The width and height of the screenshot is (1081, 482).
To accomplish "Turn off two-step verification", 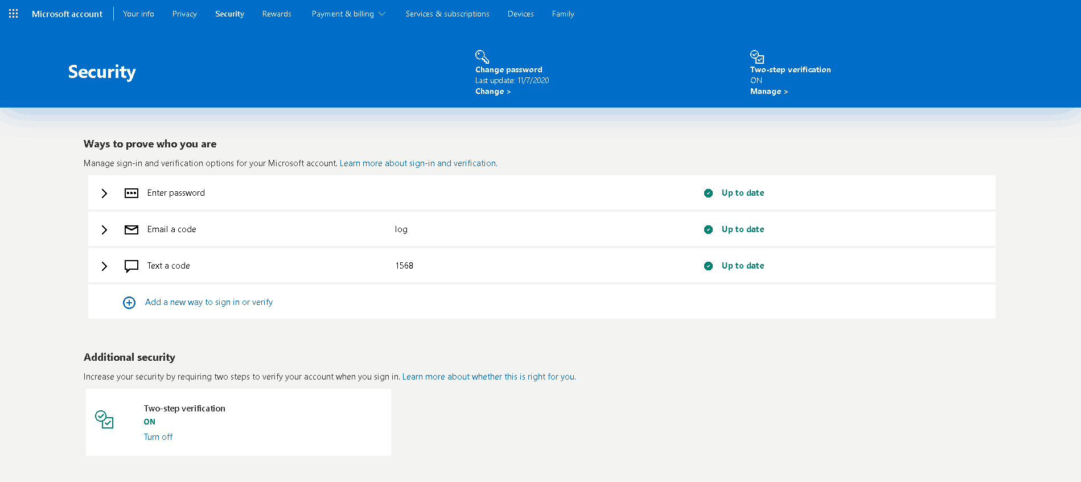I will click(x=158, y=437).
